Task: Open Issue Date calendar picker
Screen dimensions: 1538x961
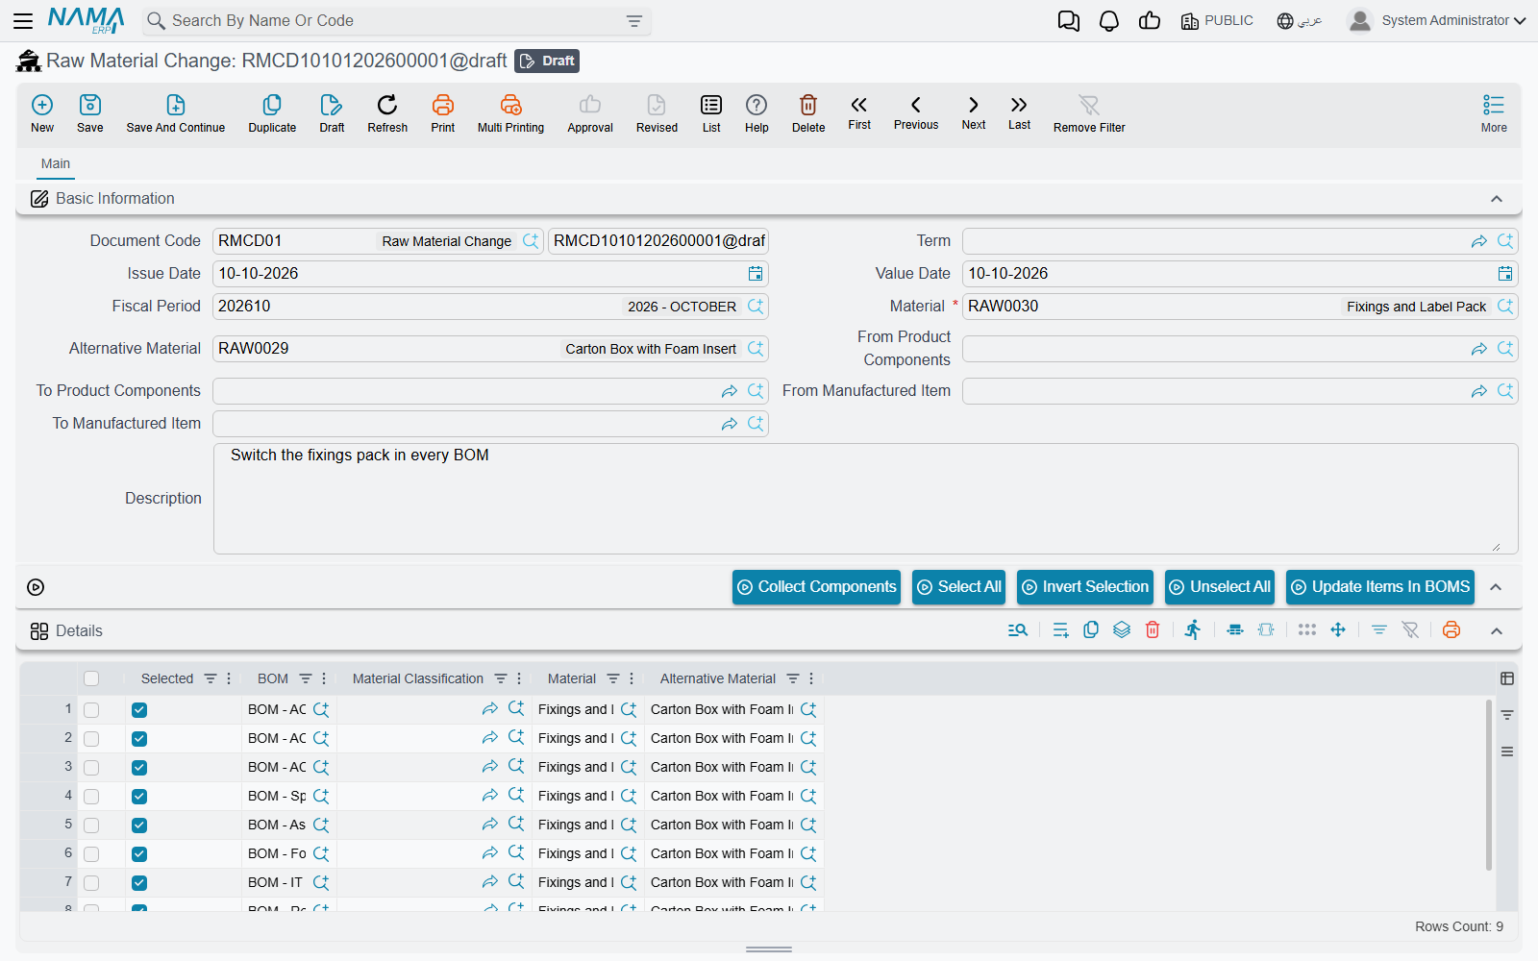Action: point(756,274)
